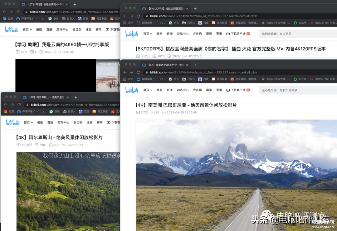The width and height of the screenshot is (337, 231).
Task: Go back in the Alps window
Action: coord(5,105)
